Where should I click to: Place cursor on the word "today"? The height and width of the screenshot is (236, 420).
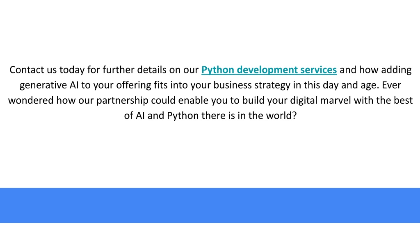[72, 70]
